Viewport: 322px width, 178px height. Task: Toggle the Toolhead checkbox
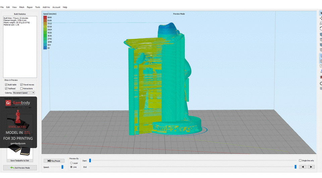point(6,88)
